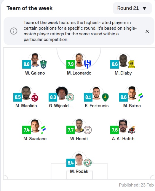Click the Al-Shabab crest next to W. Hoedt
155x191 pixels.
88,130
